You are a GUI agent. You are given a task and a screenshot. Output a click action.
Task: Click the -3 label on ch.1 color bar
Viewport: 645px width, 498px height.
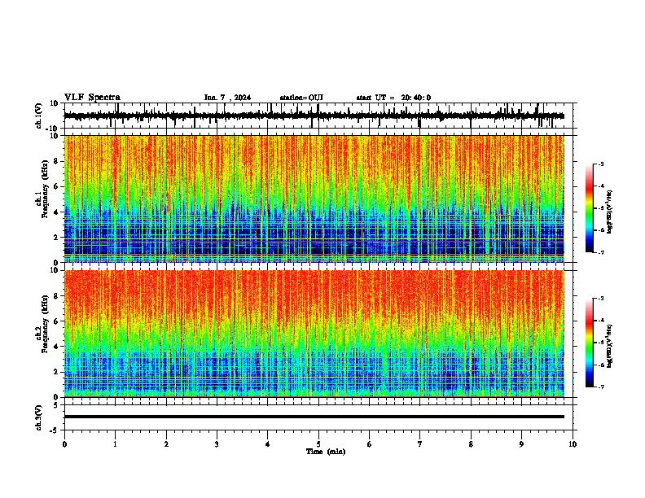click(601, 164)
